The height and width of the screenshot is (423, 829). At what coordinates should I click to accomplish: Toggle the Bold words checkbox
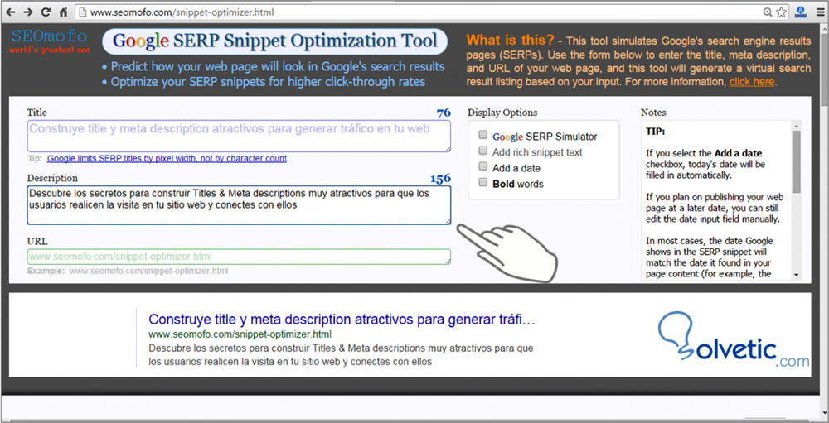482,183
